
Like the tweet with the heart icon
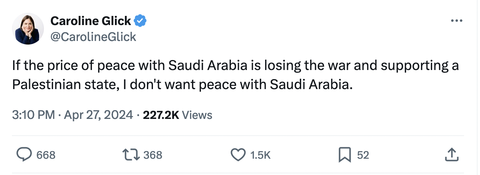pyautogui.click(x=238, y=155)
